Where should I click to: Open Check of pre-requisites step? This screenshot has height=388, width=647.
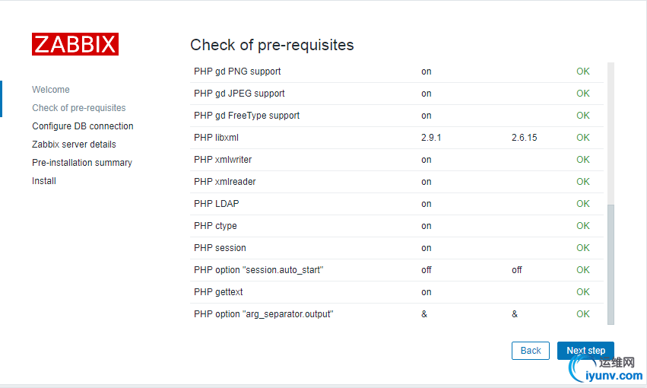tap(79, 108)
